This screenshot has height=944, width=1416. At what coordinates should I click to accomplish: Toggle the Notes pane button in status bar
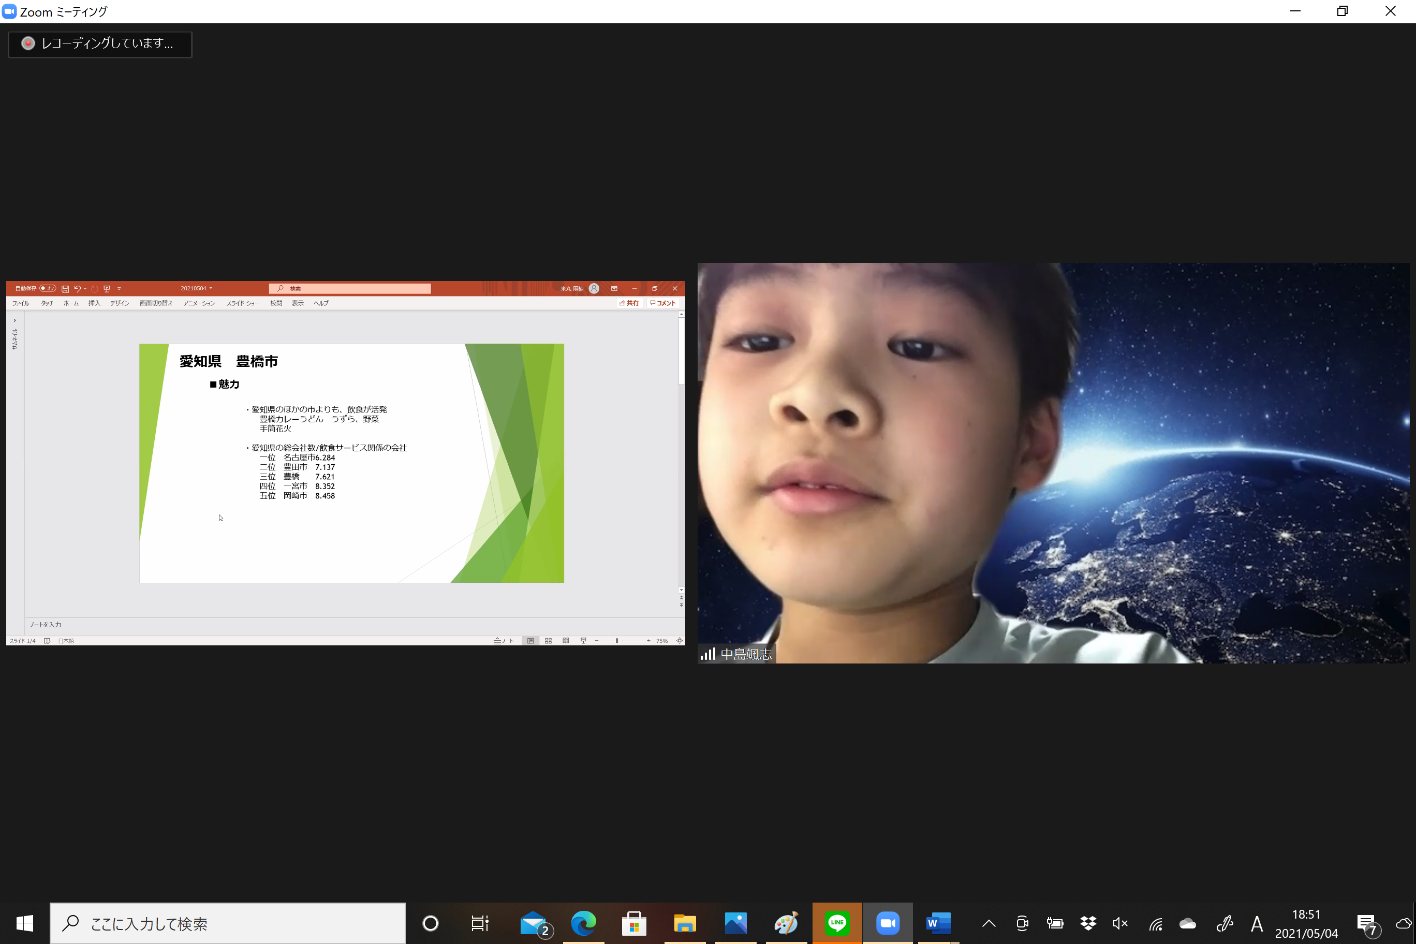click(x=503, y=641)
